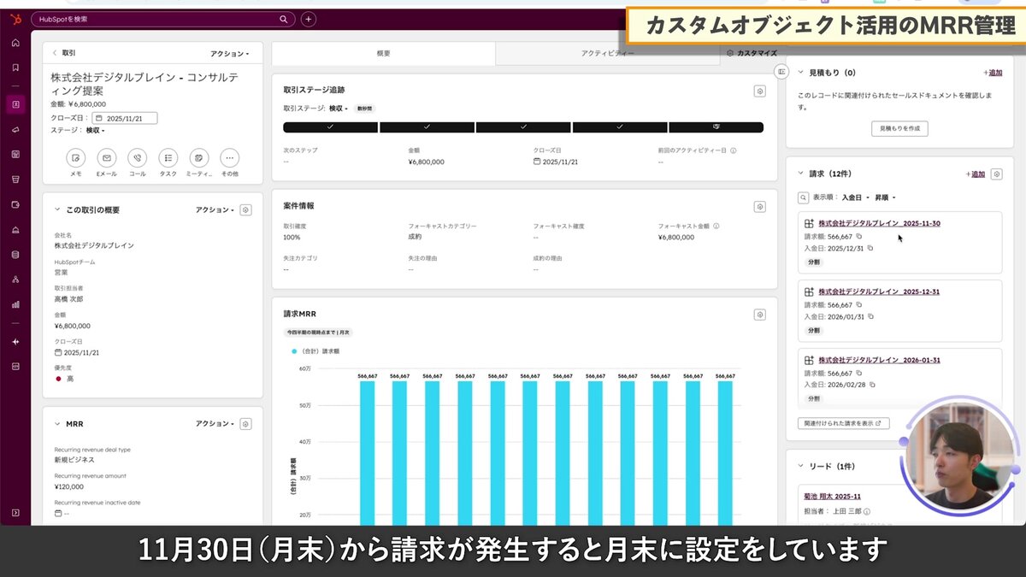This screenshot has height=577, width=1026.
Task: Click the コール (call) icon
Action: click(137, 159)
